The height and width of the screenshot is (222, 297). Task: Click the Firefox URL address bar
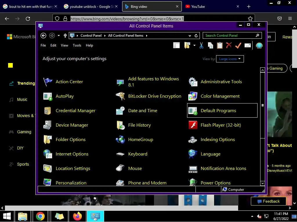tap(153, 18)
